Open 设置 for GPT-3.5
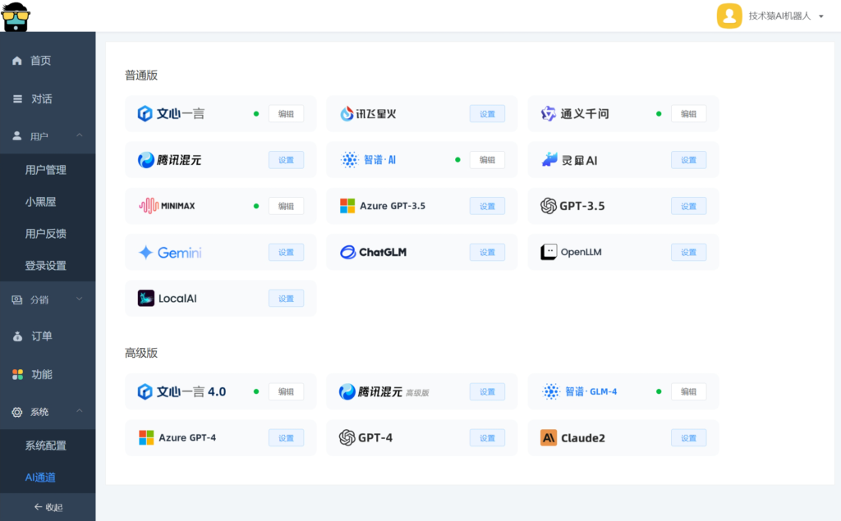This screenshot has width=841, height=521. 689,206
